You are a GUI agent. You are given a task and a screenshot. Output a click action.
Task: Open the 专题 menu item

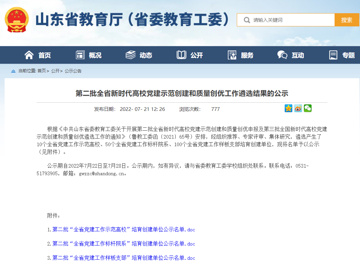348,55
